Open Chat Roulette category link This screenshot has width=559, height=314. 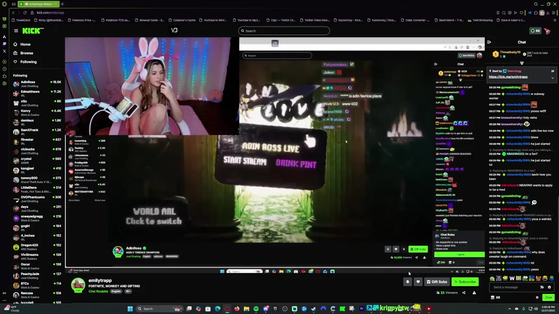click(98, 291)
